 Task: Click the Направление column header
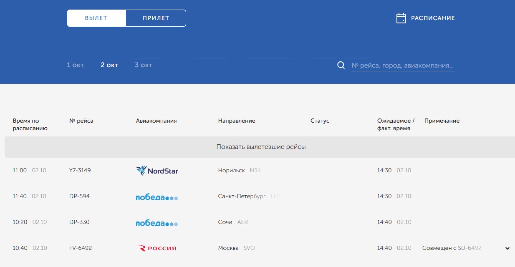click(237, 121)
